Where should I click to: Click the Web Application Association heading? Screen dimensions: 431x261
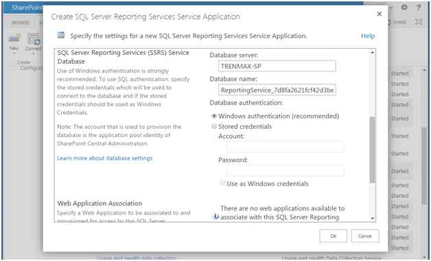pos(100,203)
